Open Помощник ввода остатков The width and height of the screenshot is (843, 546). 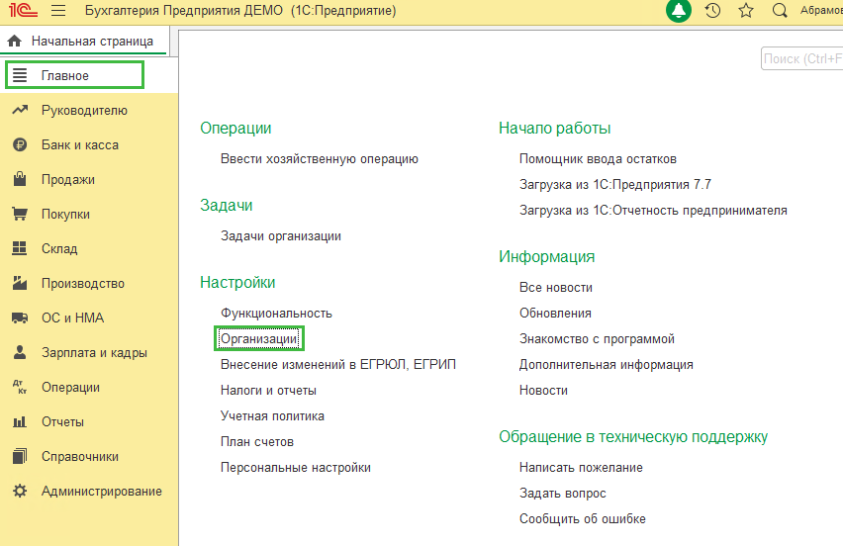tap(598, 159)
